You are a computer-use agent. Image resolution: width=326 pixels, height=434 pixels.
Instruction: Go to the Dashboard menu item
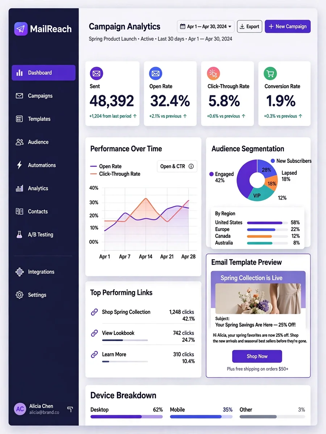[x=43, y=73]
